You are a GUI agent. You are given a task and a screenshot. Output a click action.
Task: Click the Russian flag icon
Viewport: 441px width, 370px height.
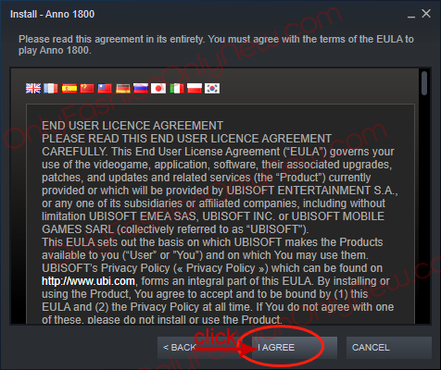point(141,89)
